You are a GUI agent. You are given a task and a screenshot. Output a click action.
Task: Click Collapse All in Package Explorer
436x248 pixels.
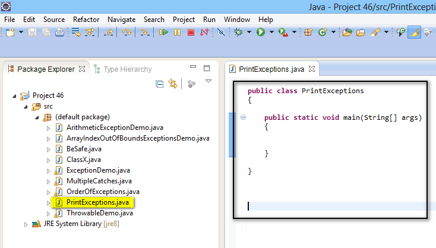point(159,84)
